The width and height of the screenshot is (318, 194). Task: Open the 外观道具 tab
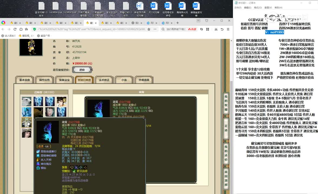[144, 80]
